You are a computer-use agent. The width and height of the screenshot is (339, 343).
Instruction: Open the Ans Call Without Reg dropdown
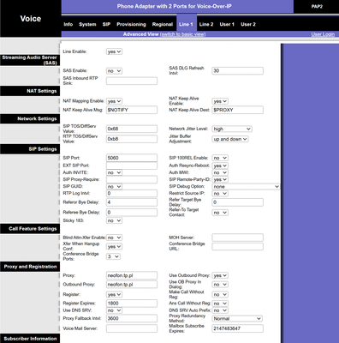pyautogui.click(x=220, y=304)
